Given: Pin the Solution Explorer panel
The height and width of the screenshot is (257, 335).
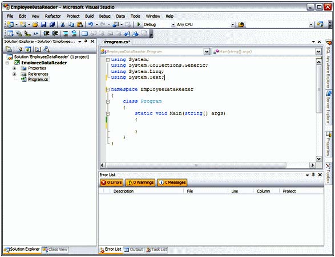Looking at the screenshot, I should coord(86,41).
